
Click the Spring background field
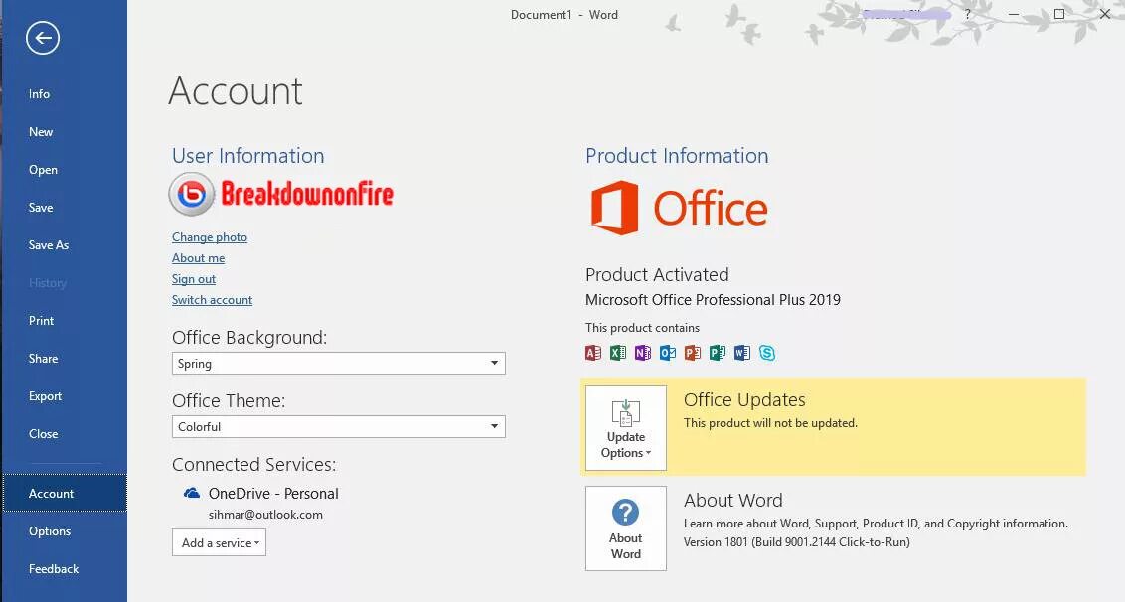pyautogui.click(x=339, y=363)
